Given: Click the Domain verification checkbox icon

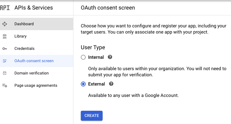Looking at the screenshot, I should click(5, 73).
